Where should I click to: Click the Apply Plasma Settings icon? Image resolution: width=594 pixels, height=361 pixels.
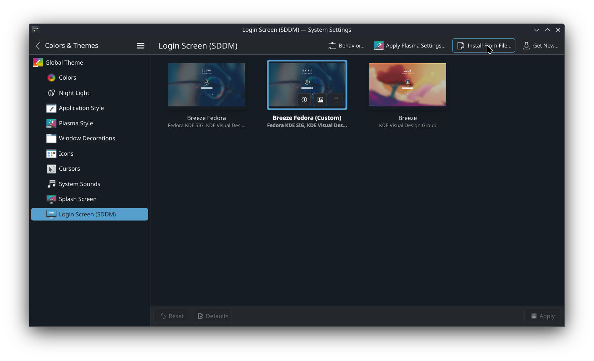click(379, 46)
